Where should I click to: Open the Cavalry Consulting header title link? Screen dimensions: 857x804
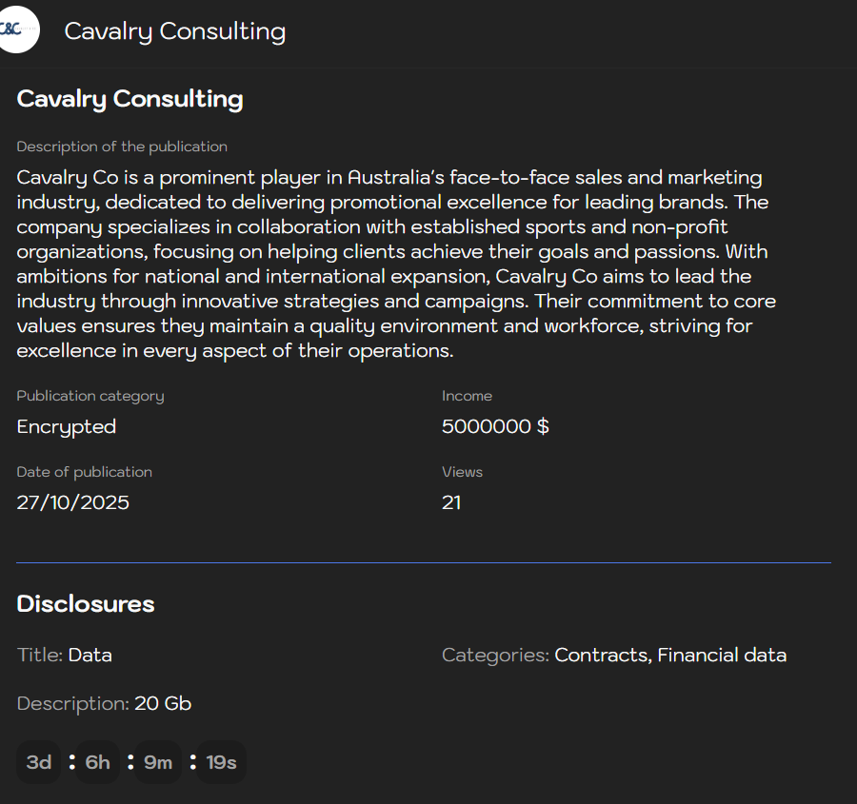click(x=174, y=31)
